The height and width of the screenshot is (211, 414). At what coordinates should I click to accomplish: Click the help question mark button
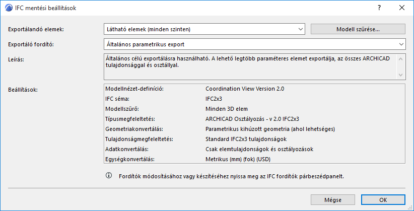(x=378, y=8)
